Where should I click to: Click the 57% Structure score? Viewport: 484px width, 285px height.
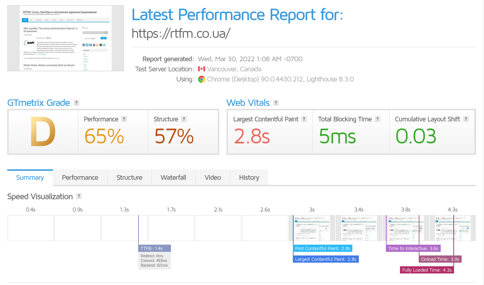(x=174, y=136)
